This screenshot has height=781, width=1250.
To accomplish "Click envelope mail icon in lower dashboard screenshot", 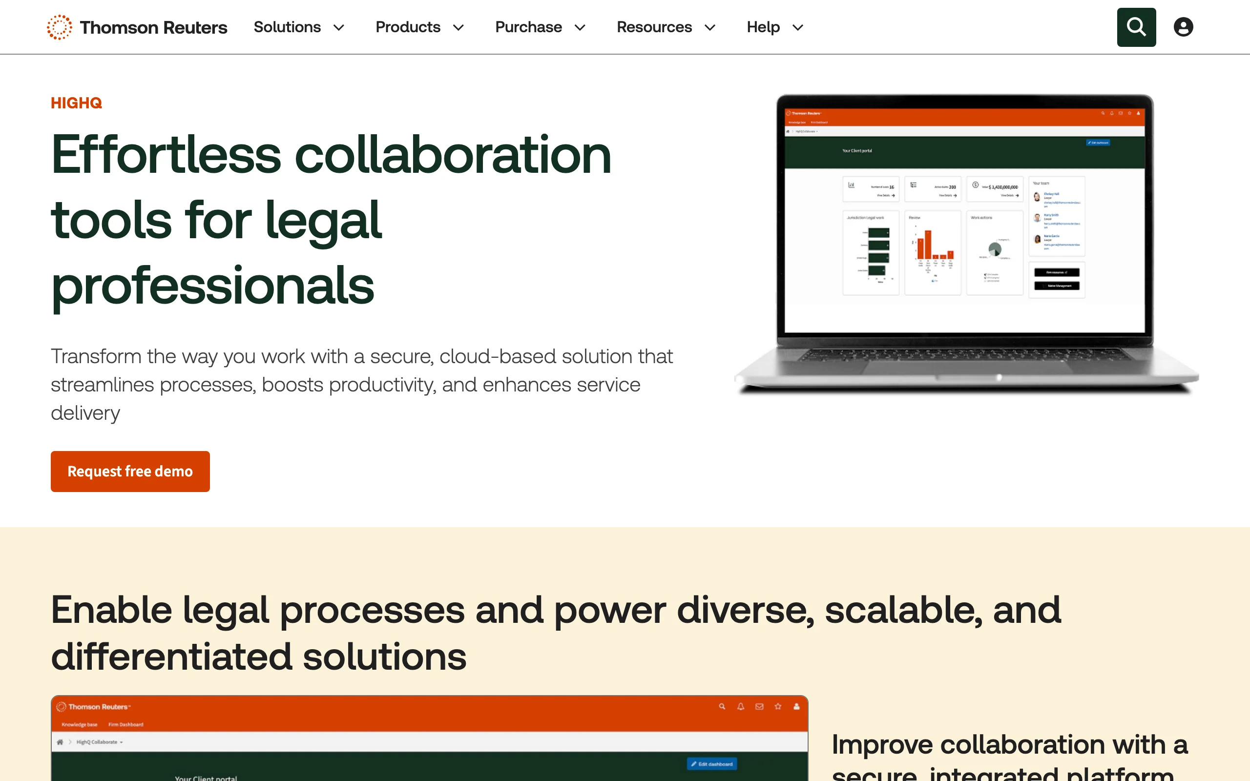I will pos(759,707).
